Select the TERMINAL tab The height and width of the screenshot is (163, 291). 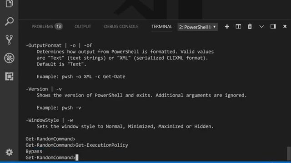[x=162, y=27]
